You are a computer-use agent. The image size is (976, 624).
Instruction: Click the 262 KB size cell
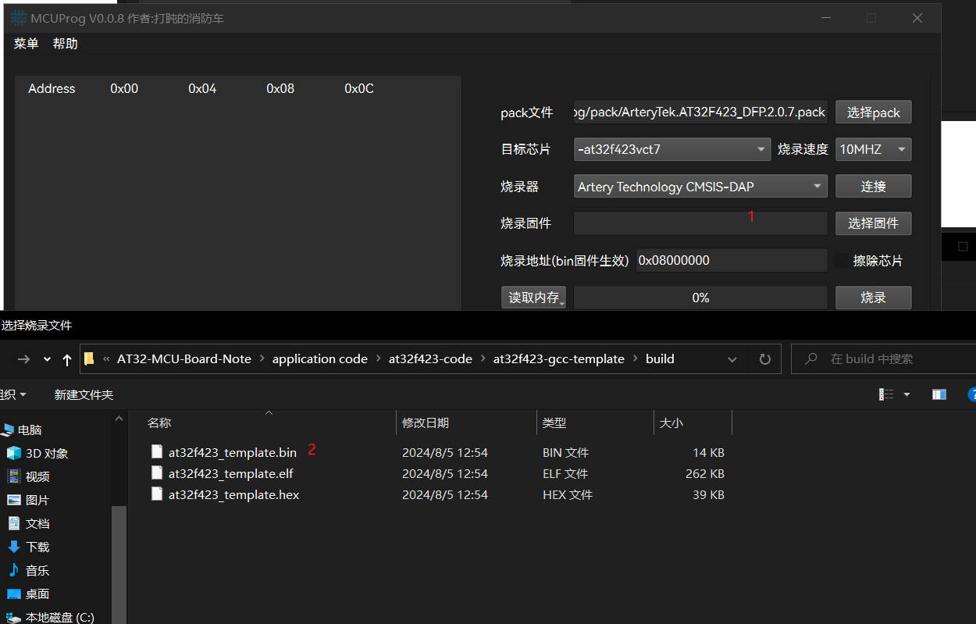point(706,473)
